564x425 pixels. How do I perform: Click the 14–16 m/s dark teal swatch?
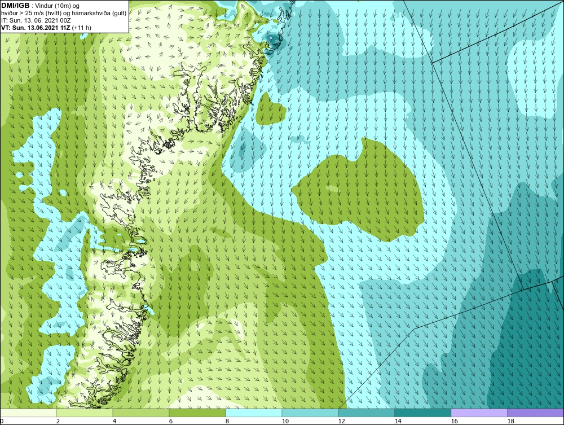(423, 413)
